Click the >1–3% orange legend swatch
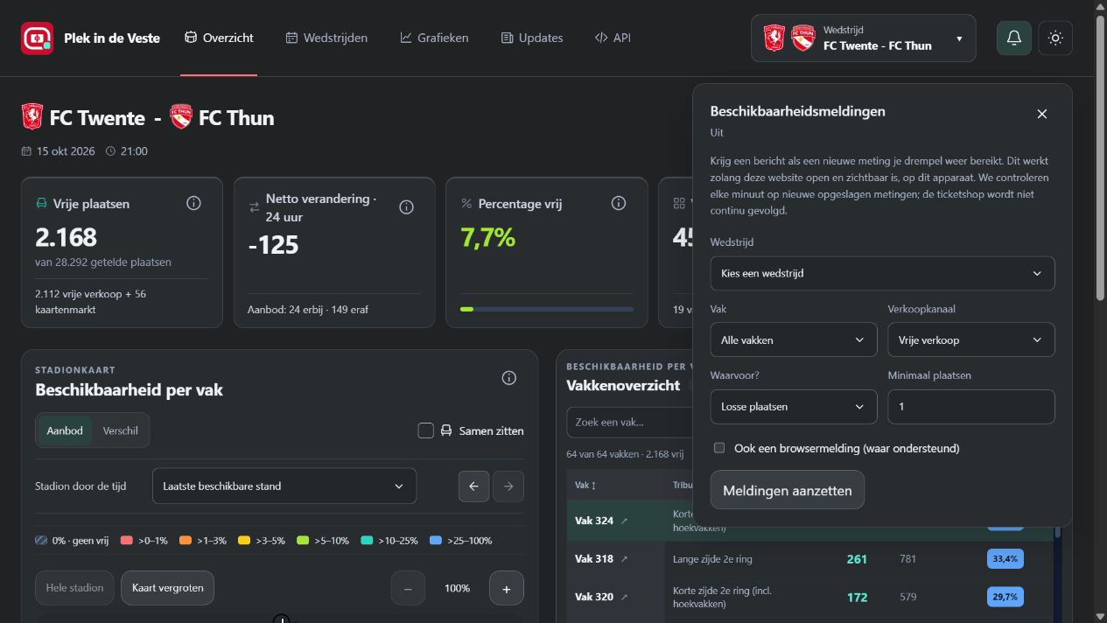Screen dimensions: 1107x623 [x=186, y=541]
